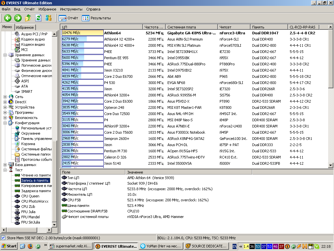
Task: Click the two-people users toolbar icon
Action: tap(49, 18)
